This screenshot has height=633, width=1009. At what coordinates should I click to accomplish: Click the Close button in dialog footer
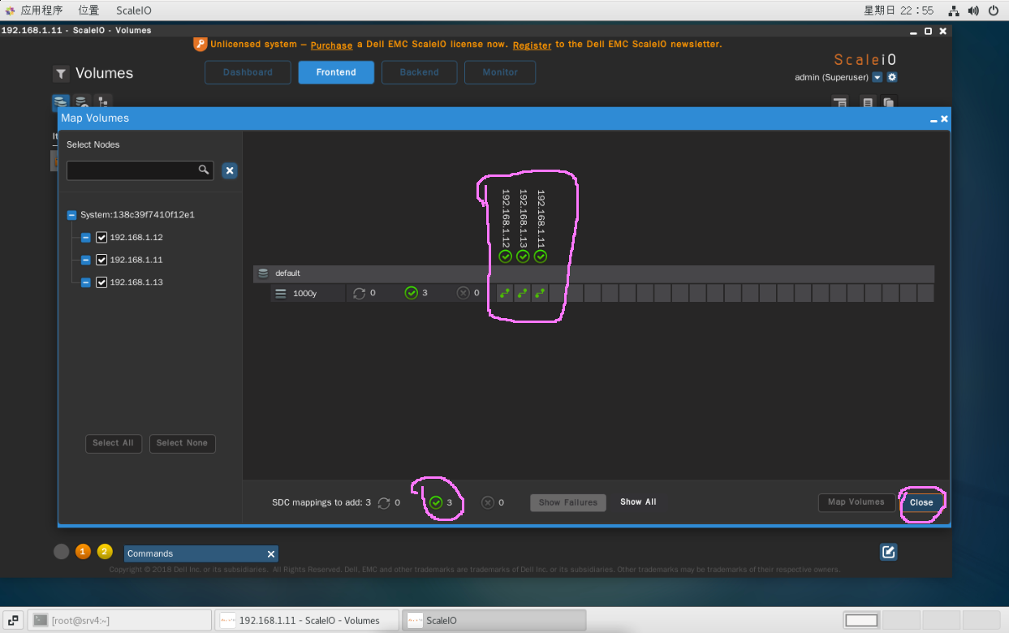coord(921,502)
